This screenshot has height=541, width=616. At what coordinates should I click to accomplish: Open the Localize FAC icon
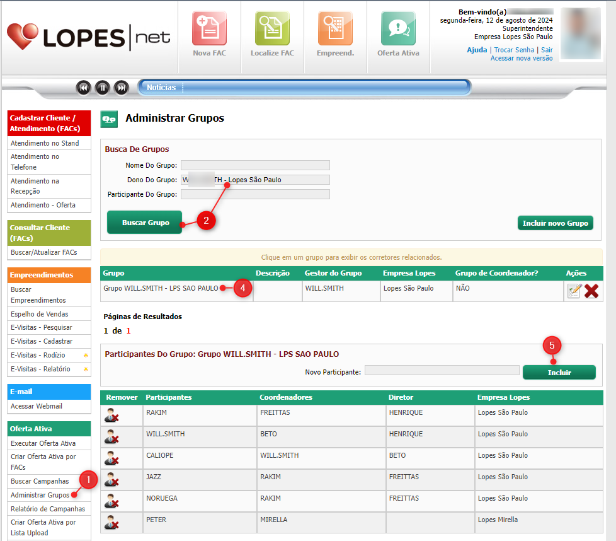pyautogui.click(x=272, y=28)
